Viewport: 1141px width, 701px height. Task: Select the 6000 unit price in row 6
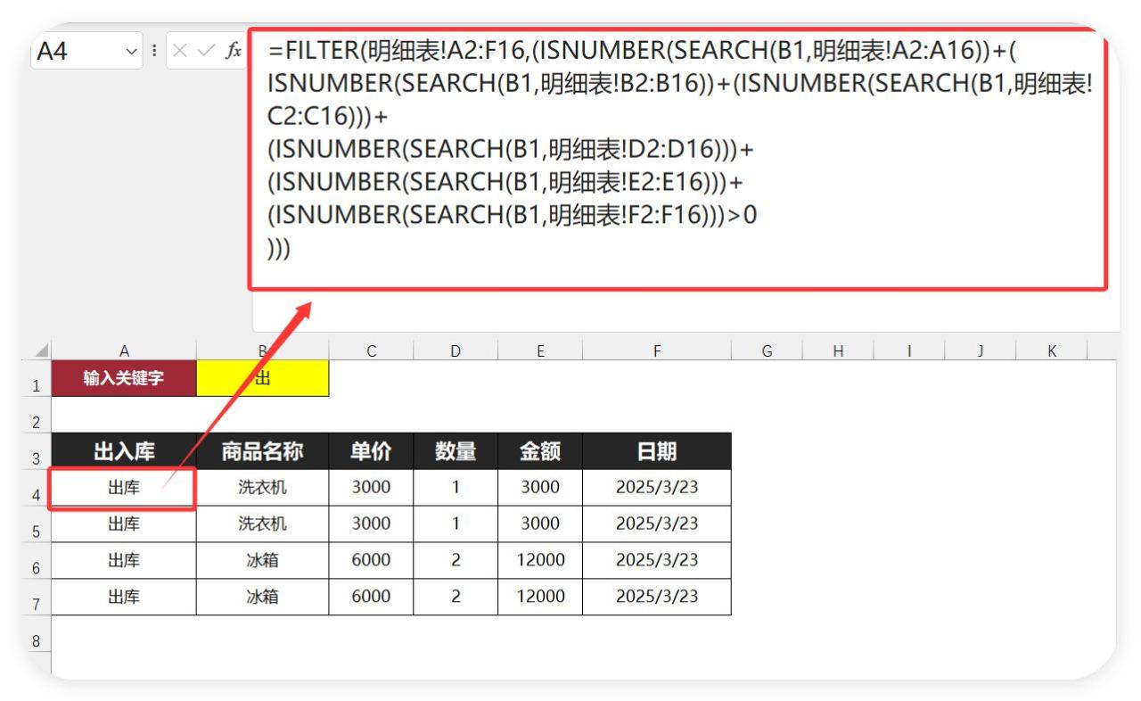[x=371, y=561]
